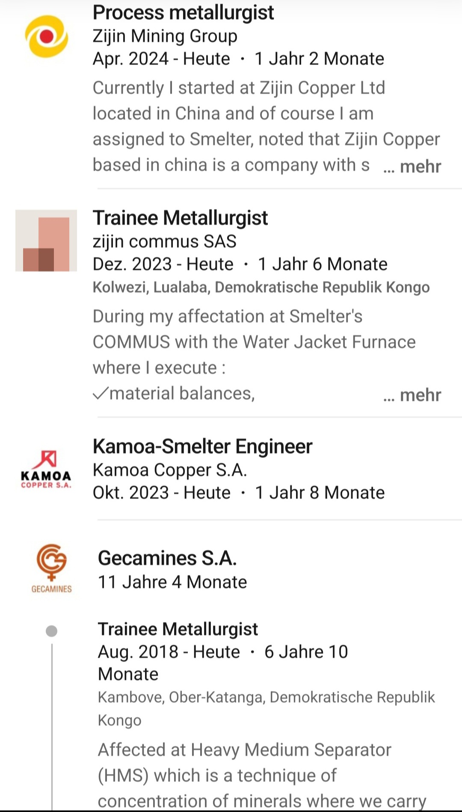This screenshot has width=462, height=812.
Task: Open the Gecamines company logo
Action: coord(51,568)
